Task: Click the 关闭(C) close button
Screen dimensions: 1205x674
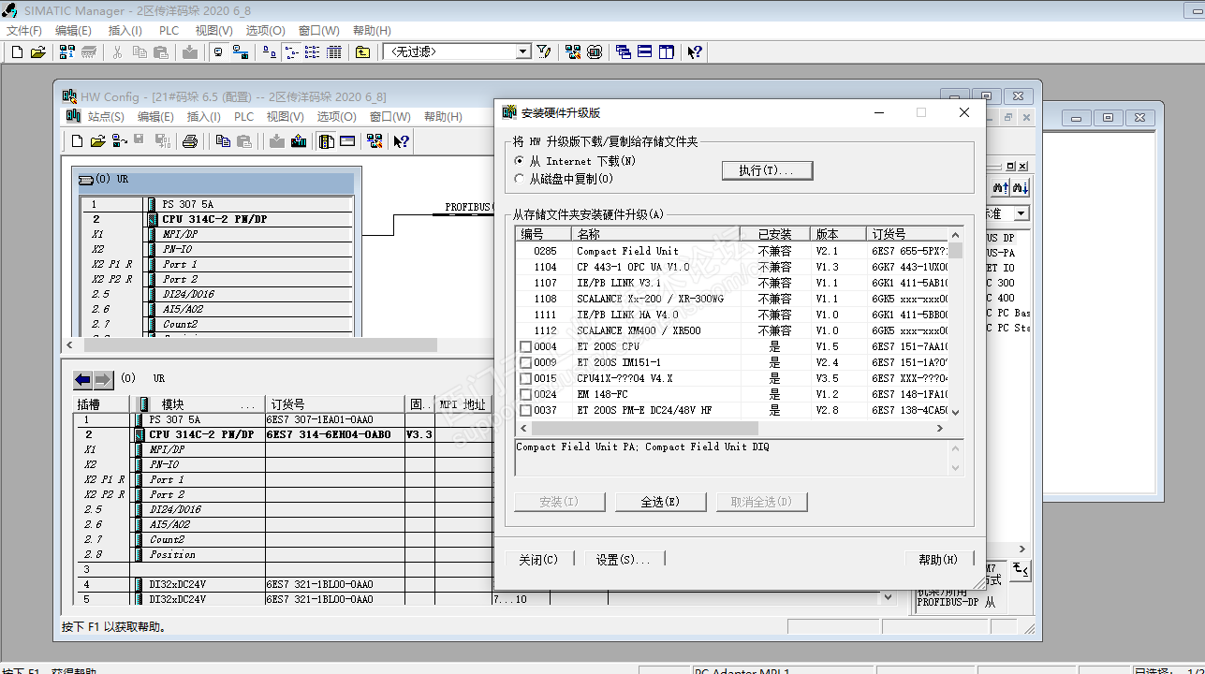Action: click(x=538, y=560)
